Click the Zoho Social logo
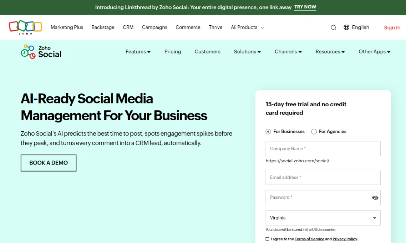The width and height of the screenshot is (406, 243). (x=41, y=52)
